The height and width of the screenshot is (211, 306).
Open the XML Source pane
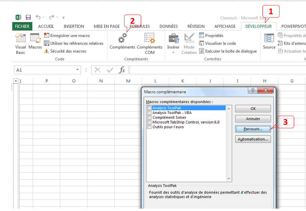[x=269, y=41]
